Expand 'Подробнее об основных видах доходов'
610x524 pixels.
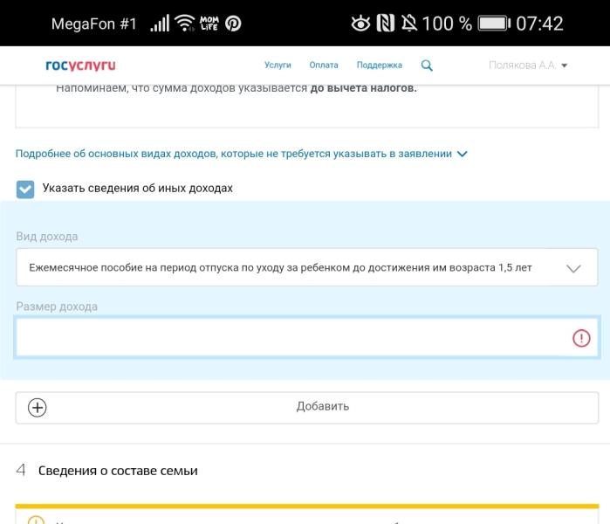(x=241, y=154)
